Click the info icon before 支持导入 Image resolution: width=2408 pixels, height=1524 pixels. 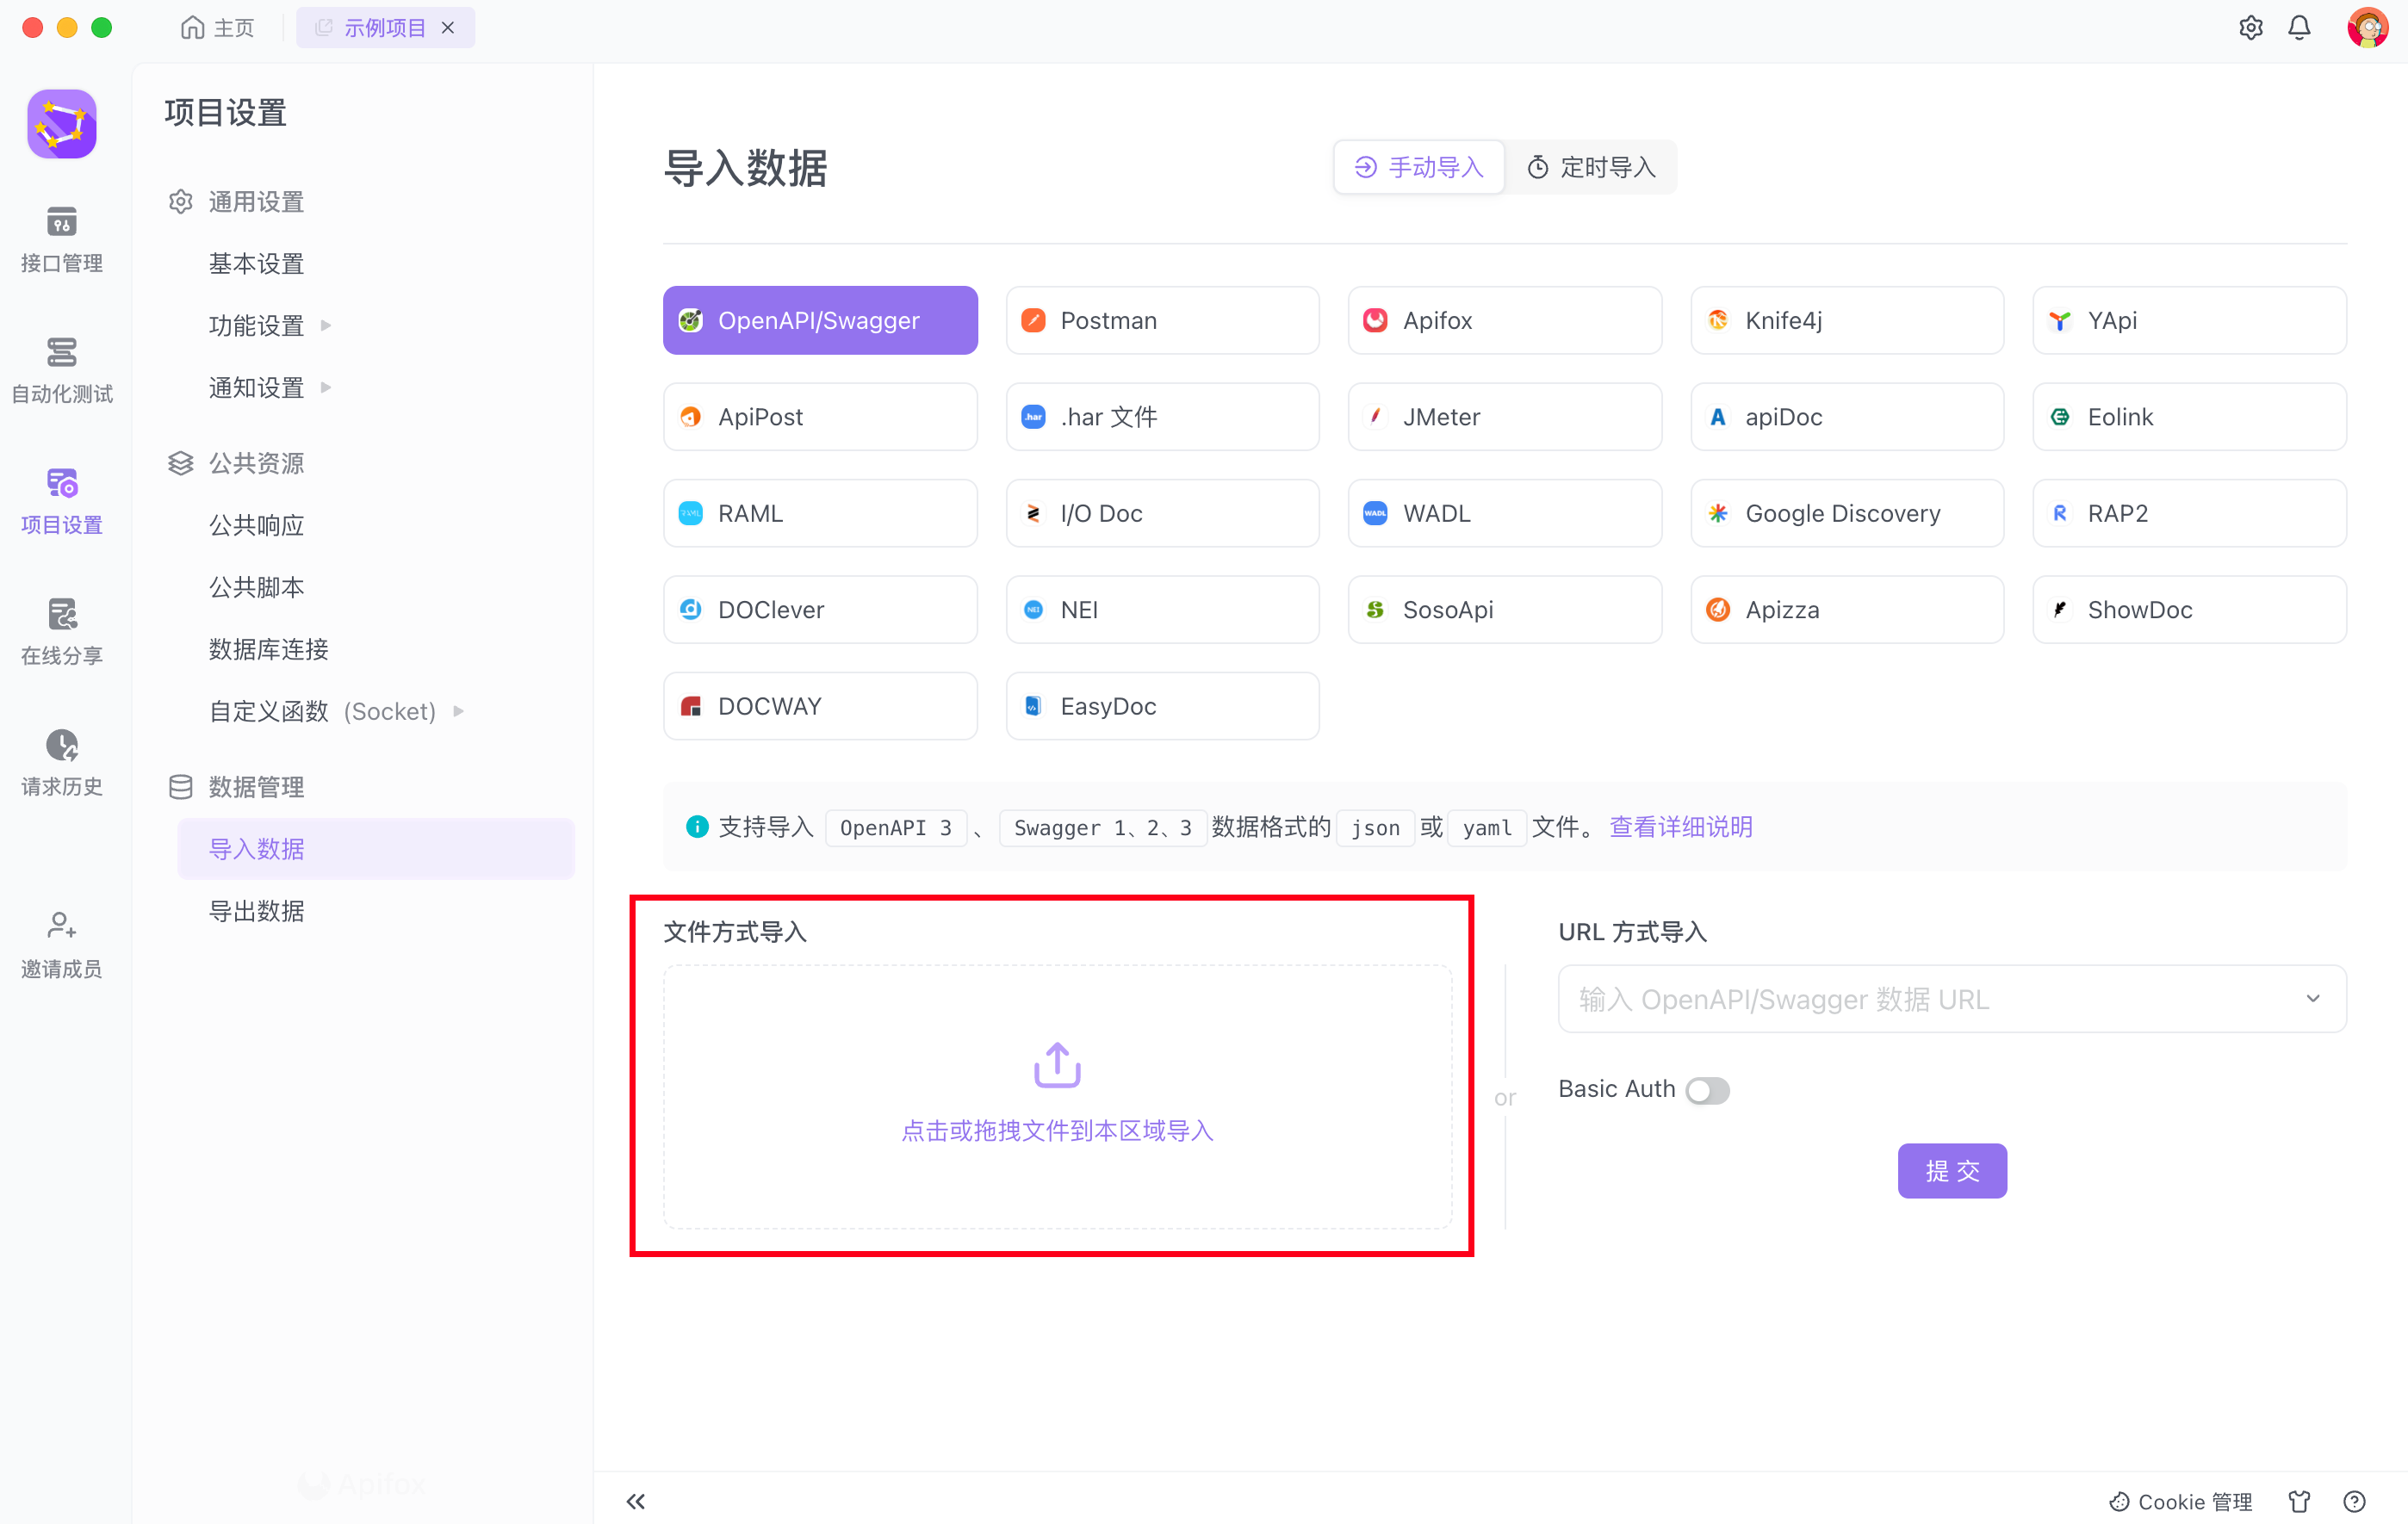697,827
